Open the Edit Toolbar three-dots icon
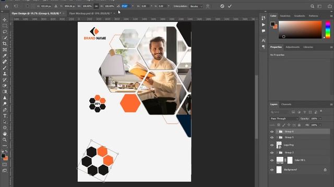Viewport: 334px width, 187px height. click(5, 145)
